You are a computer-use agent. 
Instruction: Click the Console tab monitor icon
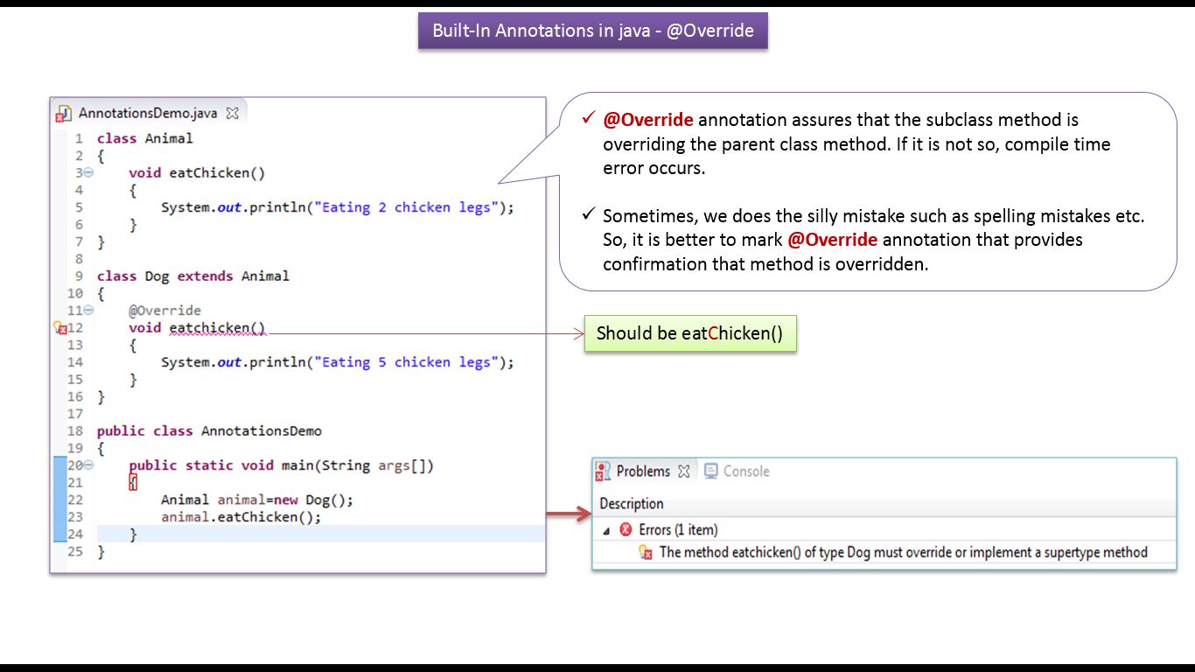(711, 471)
